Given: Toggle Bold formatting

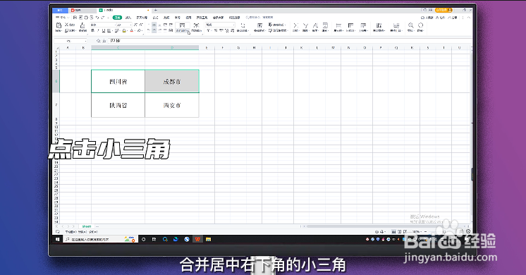Looking at the screenshot, I should pyautogui.click(x=93, y=30).
